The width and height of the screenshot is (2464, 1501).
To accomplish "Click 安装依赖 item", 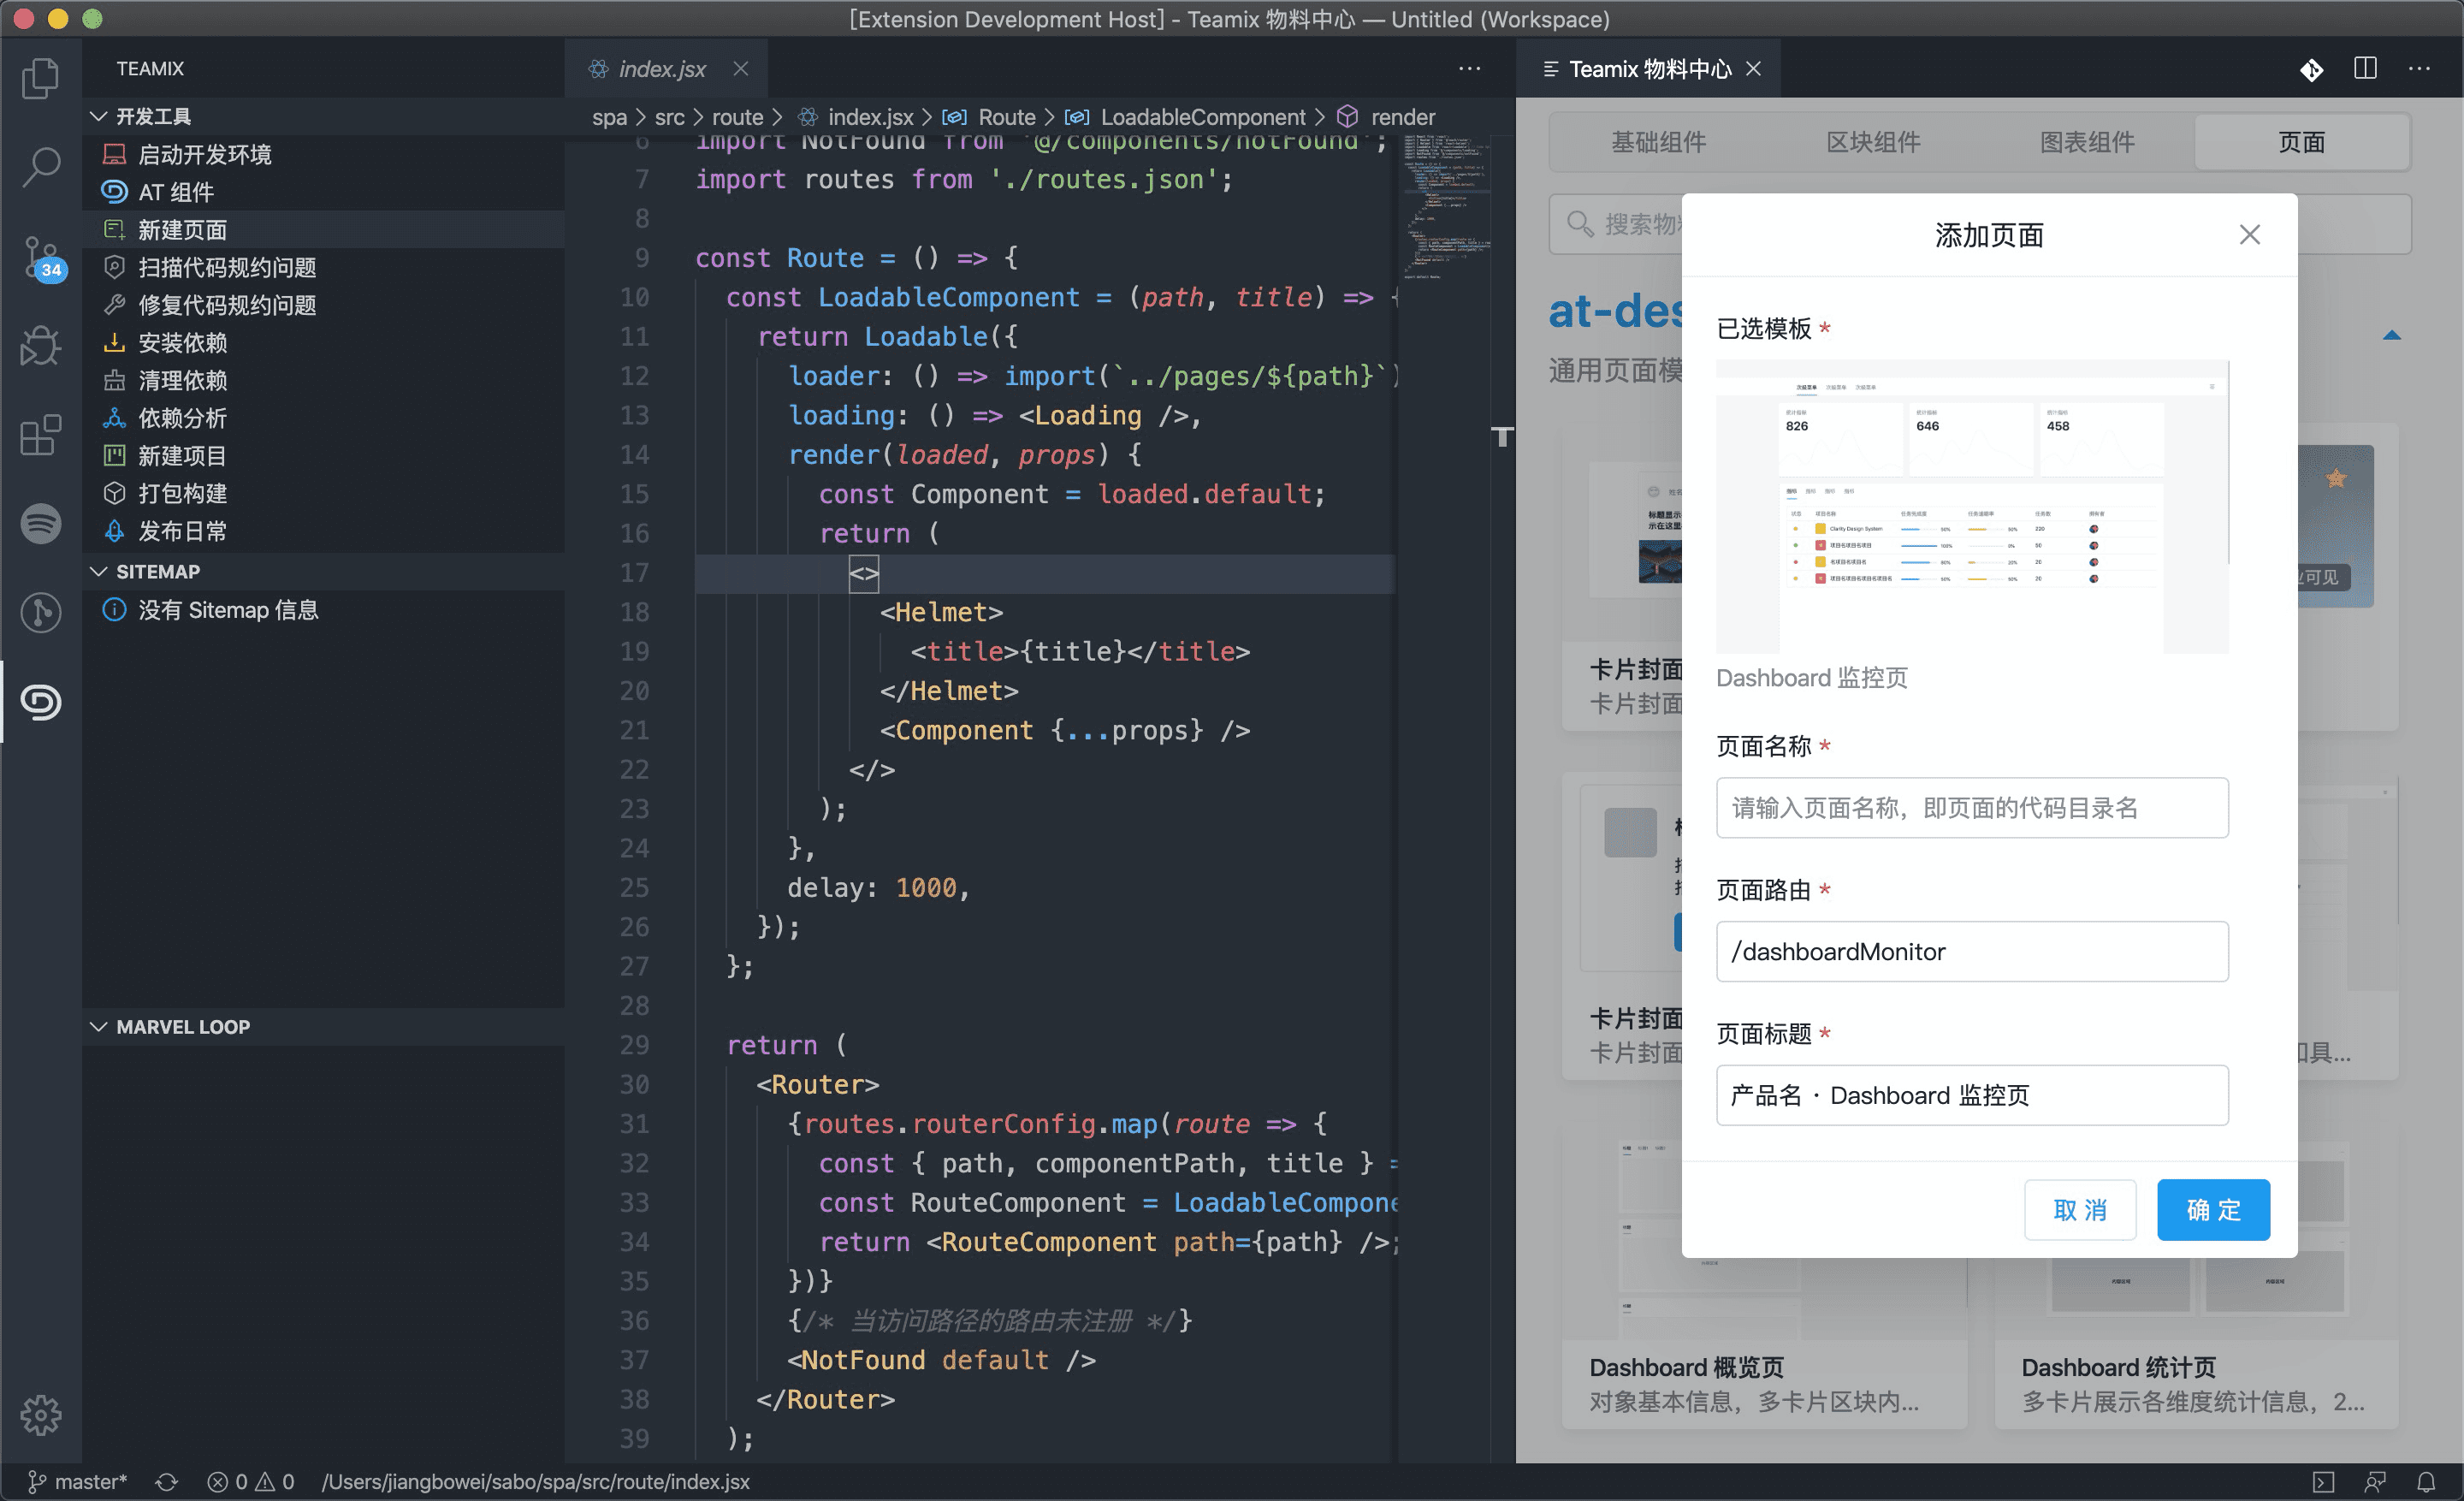I will click(x=323, y=343).
